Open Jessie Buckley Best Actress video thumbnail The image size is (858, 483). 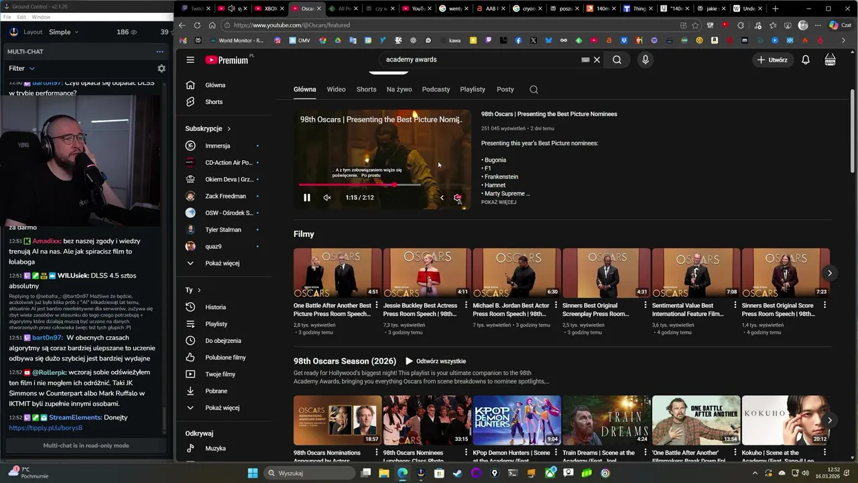(x=427, y=273)
